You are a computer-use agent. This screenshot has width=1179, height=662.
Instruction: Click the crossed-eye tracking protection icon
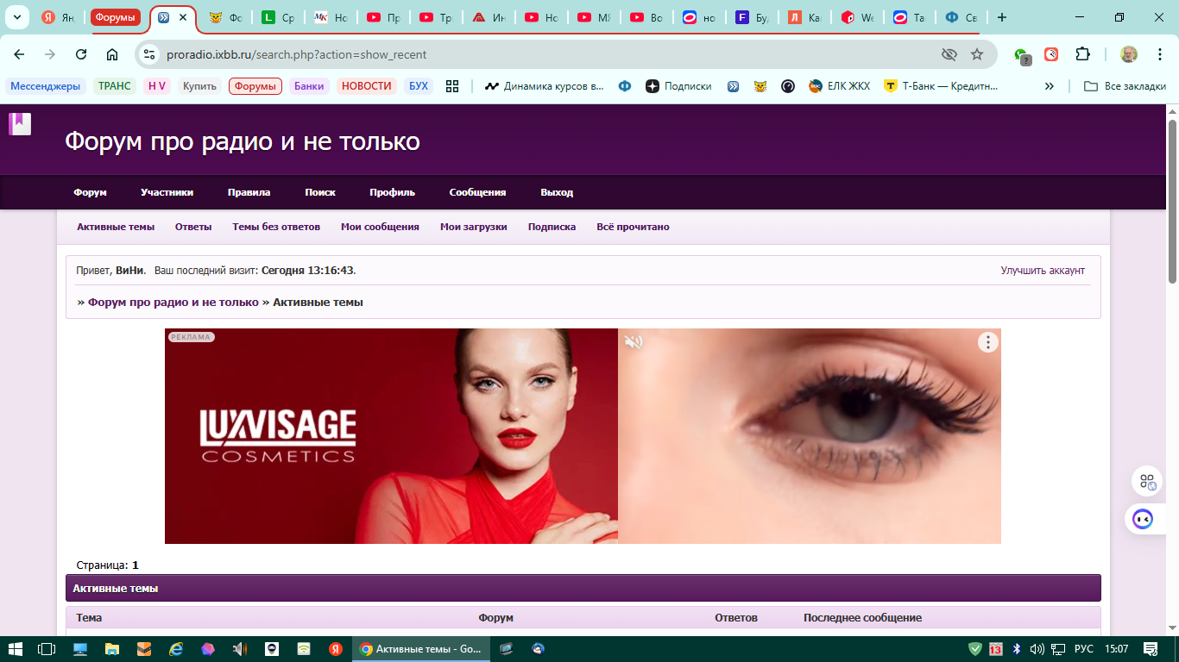tap(949, 54)
